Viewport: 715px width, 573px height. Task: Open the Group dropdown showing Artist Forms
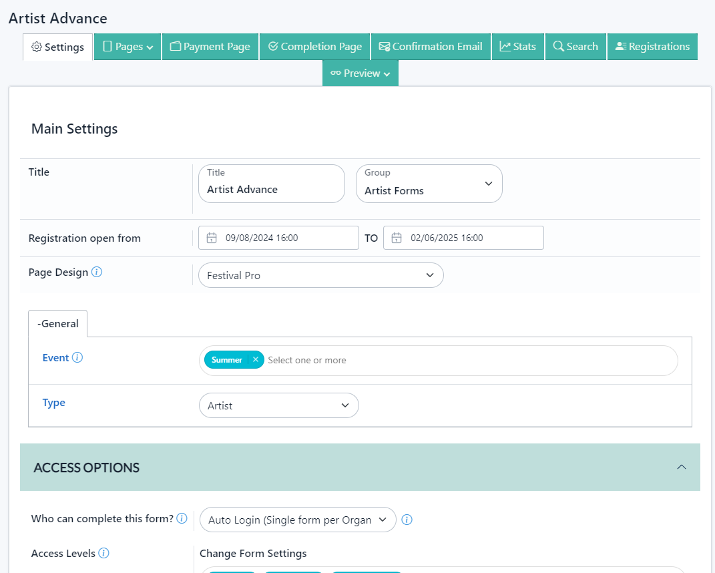(x=429, y=184)
